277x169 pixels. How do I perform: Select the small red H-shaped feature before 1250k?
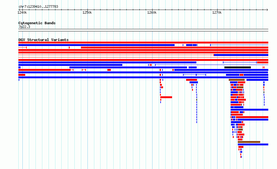(84, 70)
